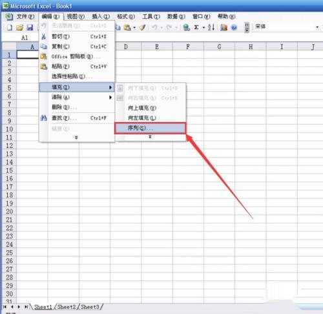Select column G header
The width and height of the screenshot is (323, 314).
[x=219, y=47]
